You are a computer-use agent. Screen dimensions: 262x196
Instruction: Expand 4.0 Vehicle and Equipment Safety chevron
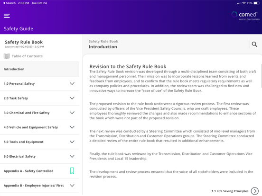tap(72, 127)
